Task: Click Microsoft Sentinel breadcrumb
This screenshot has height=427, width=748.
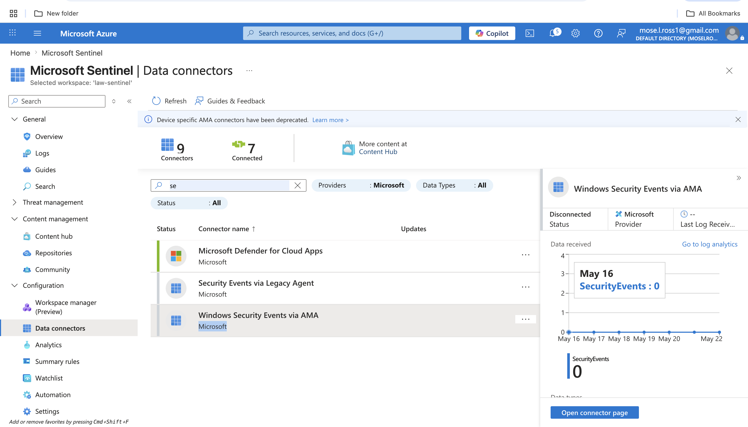Action: point(72,53)
